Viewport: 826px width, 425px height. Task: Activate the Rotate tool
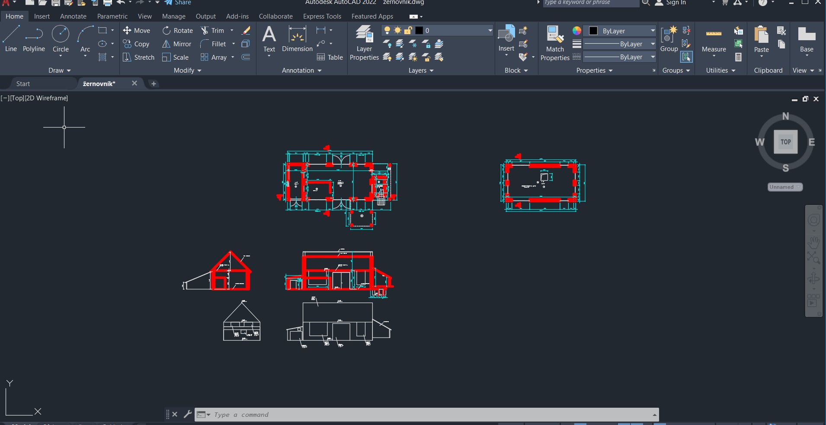point(177,31)
